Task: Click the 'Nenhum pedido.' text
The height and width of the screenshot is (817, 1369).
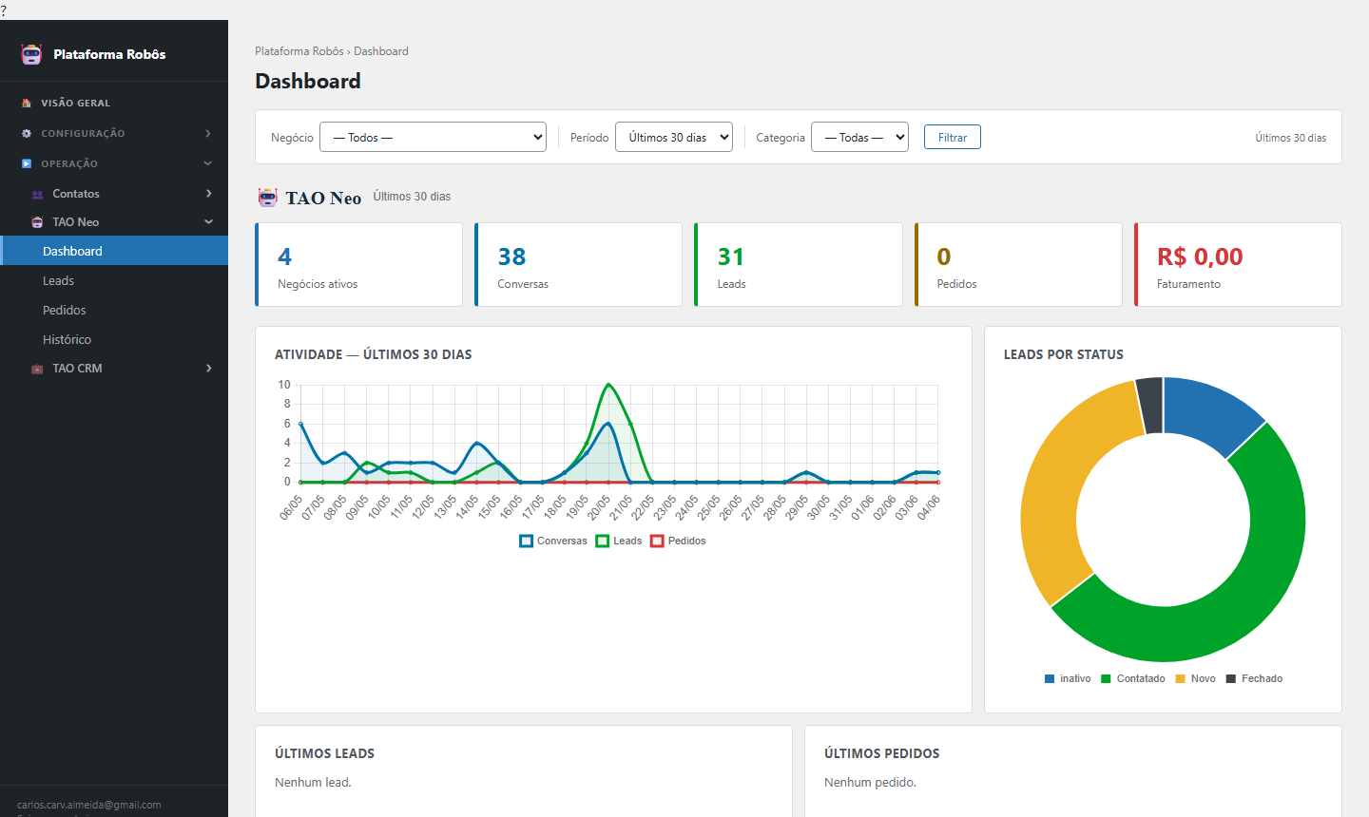Action: coord(870,783)
